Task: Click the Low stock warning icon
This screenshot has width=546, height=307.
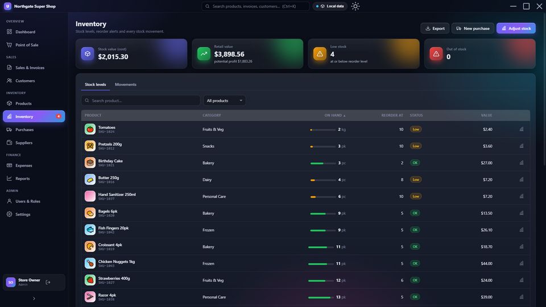Action: (x=320, y=54)
